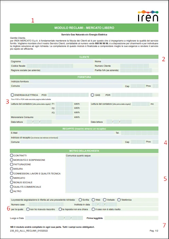Pick the FATTURAZIONE radio button
This screenshot has height=239, width=169.
(12, 164)
